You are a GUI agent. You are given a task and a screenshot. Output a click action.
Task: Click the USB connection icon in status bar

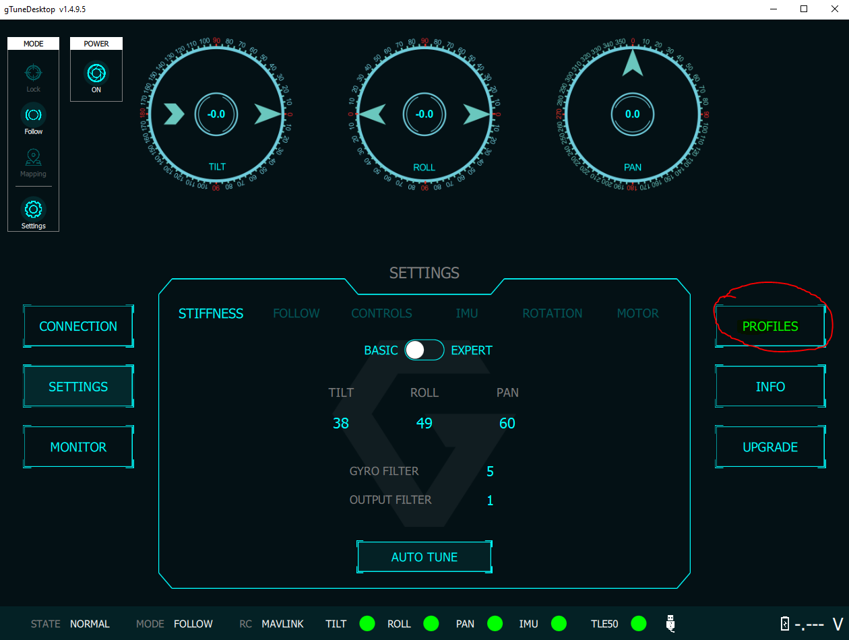670,623
